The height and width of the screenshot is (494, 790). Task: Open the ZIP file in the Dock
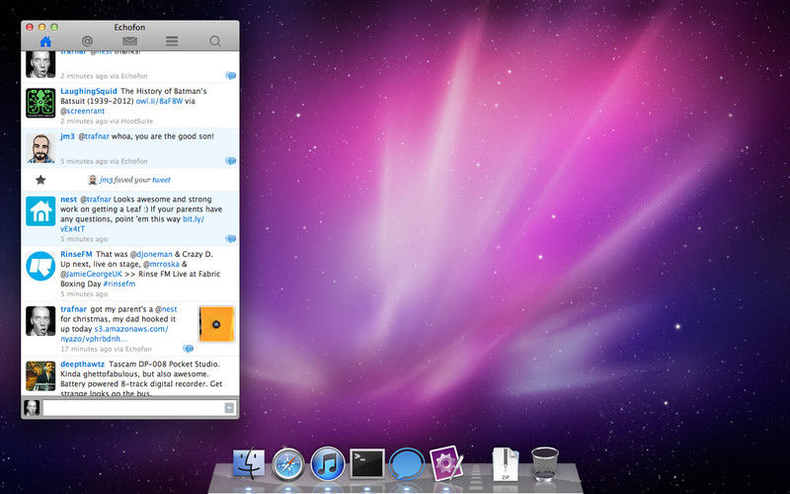(506, 463)
